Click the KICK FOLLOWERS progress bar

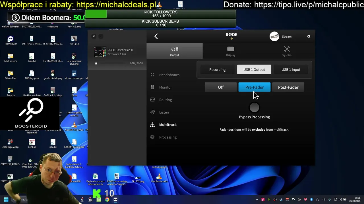[x=160, y=14]
